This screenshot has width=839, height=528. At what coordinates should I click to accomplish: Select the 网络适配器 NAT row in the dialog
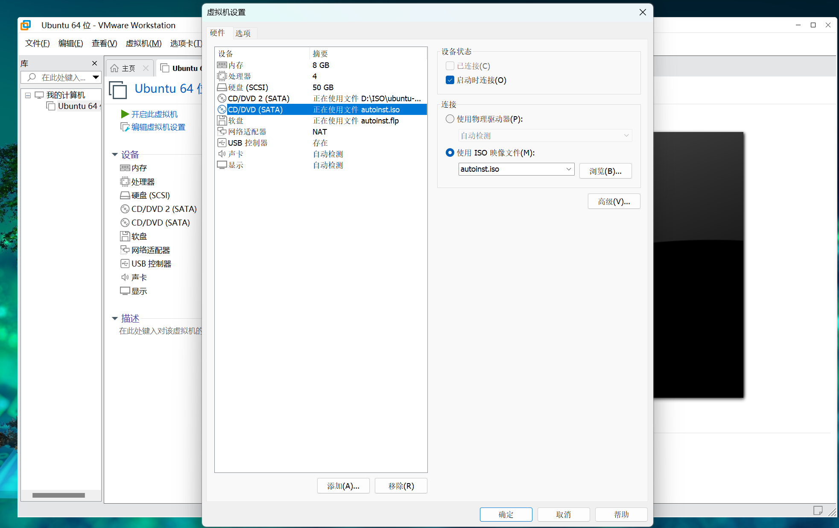coord(321,132)
